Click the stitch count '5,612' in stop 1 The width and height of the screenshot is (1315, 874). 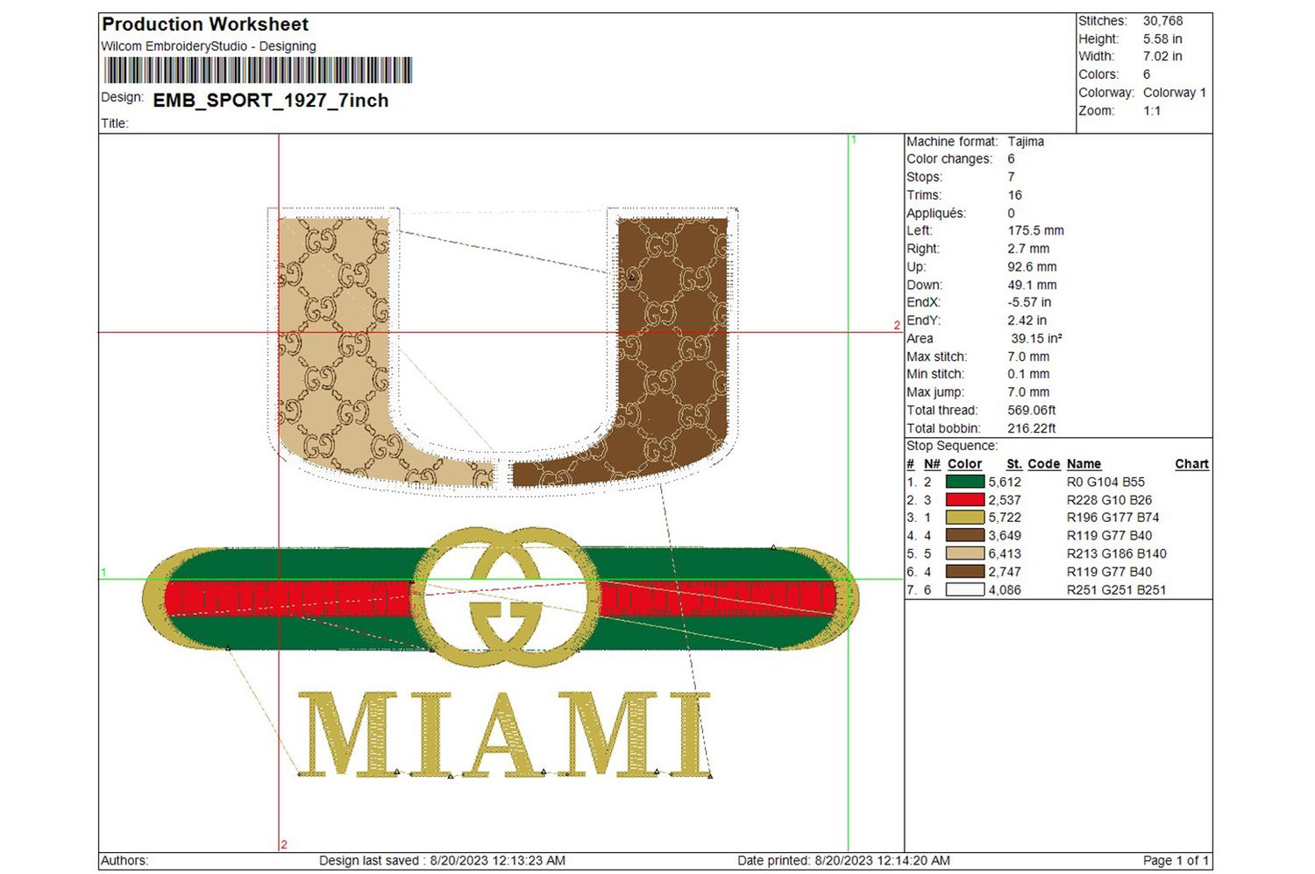[x=1005, y=483]
